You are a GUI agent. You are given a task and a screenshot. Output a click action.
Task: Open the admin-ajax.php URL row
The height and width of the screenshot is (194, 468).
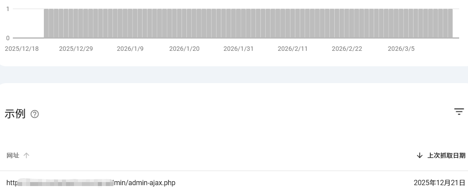click(x=91, y=183)
